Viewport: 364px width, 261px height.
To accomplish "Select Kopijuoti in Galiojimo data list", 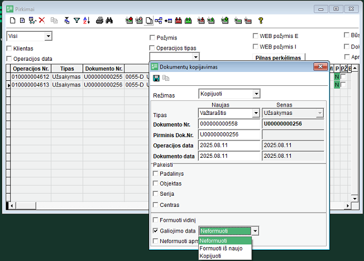I will coord(225,256).
